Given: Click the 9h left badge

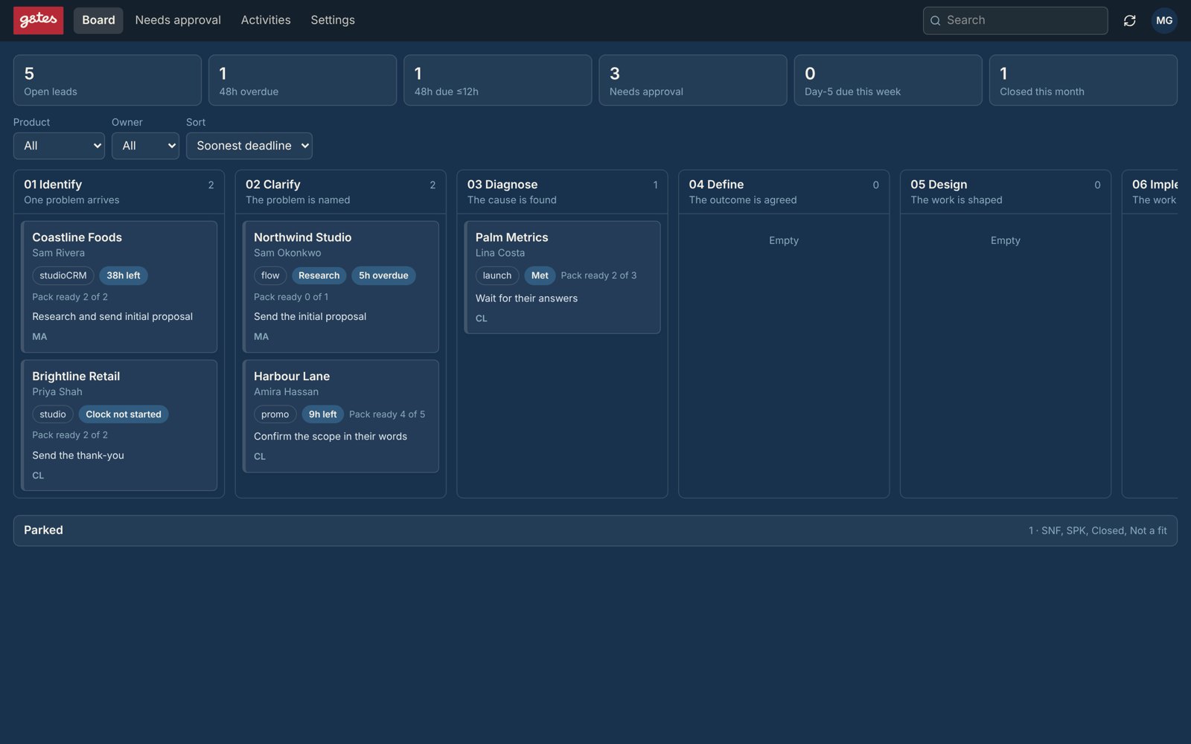Looking at the screenshot, I should (323, 414).
